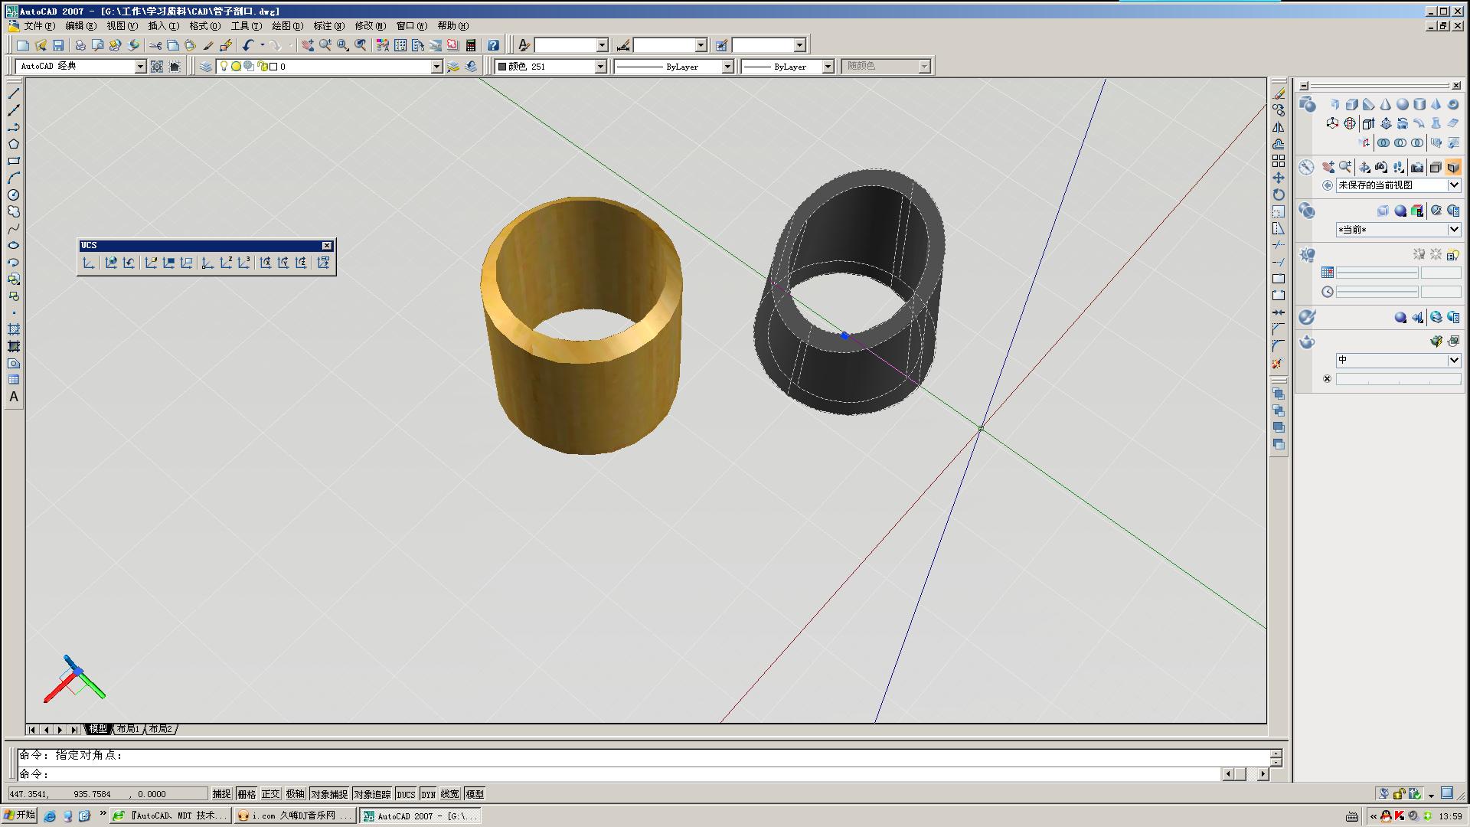The height and width of the screenshot is (827, 1470).
Task: Expand the AutoCAD 经典 workspace dropdown
Action: pyautogui.click(x=140, y=67)
